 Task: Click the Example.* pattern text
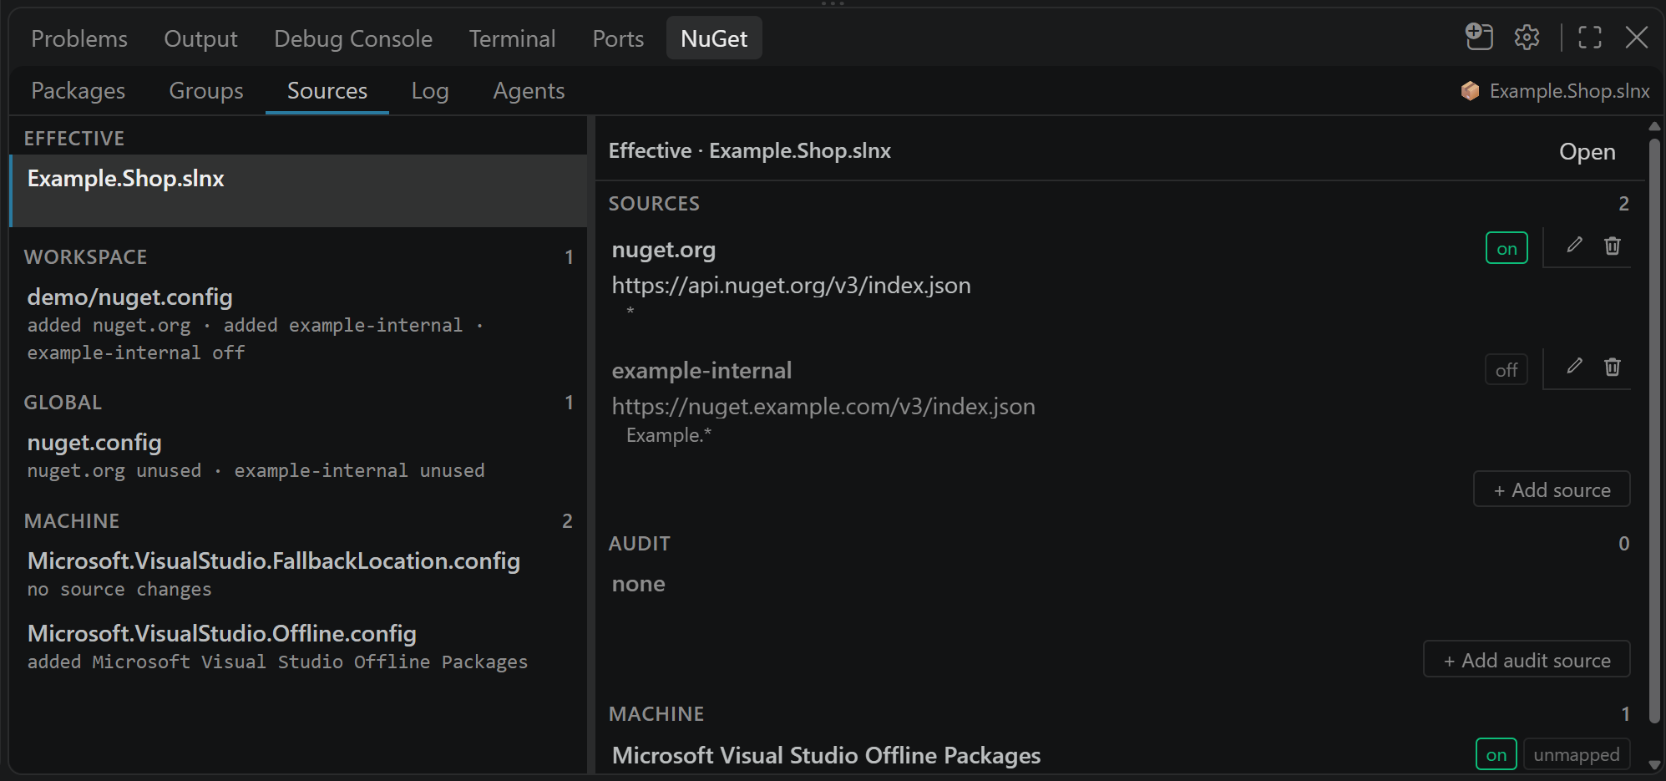pos(669,435)
